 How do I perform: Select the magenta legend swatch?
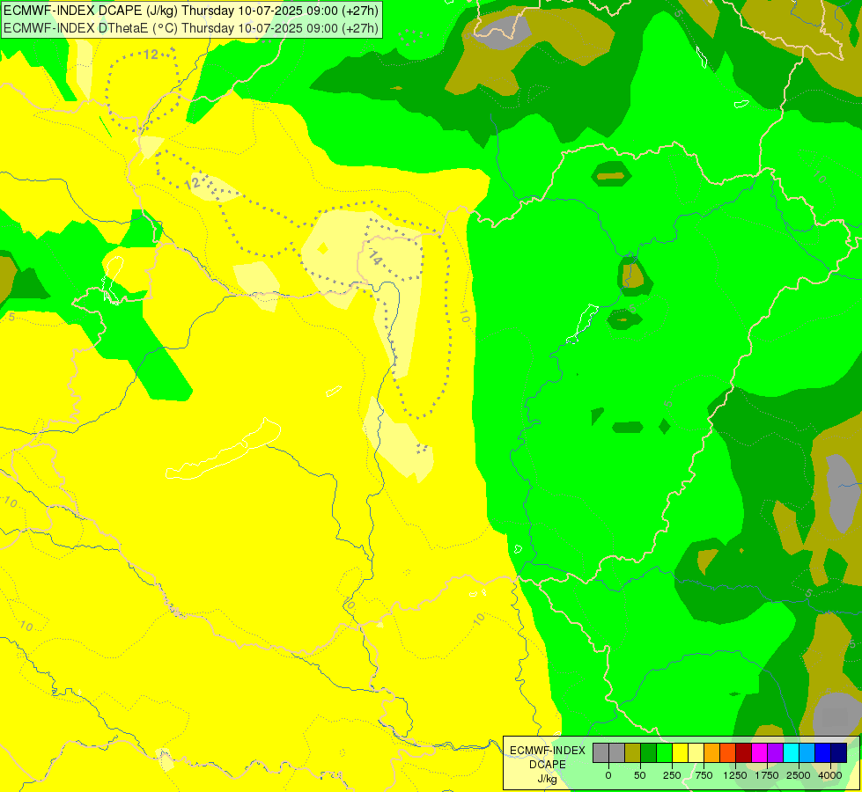759,752
